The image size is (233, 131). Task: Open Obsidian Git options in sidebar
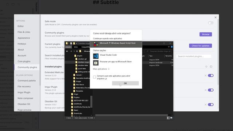pyautogui.click(x=24, y=104)
